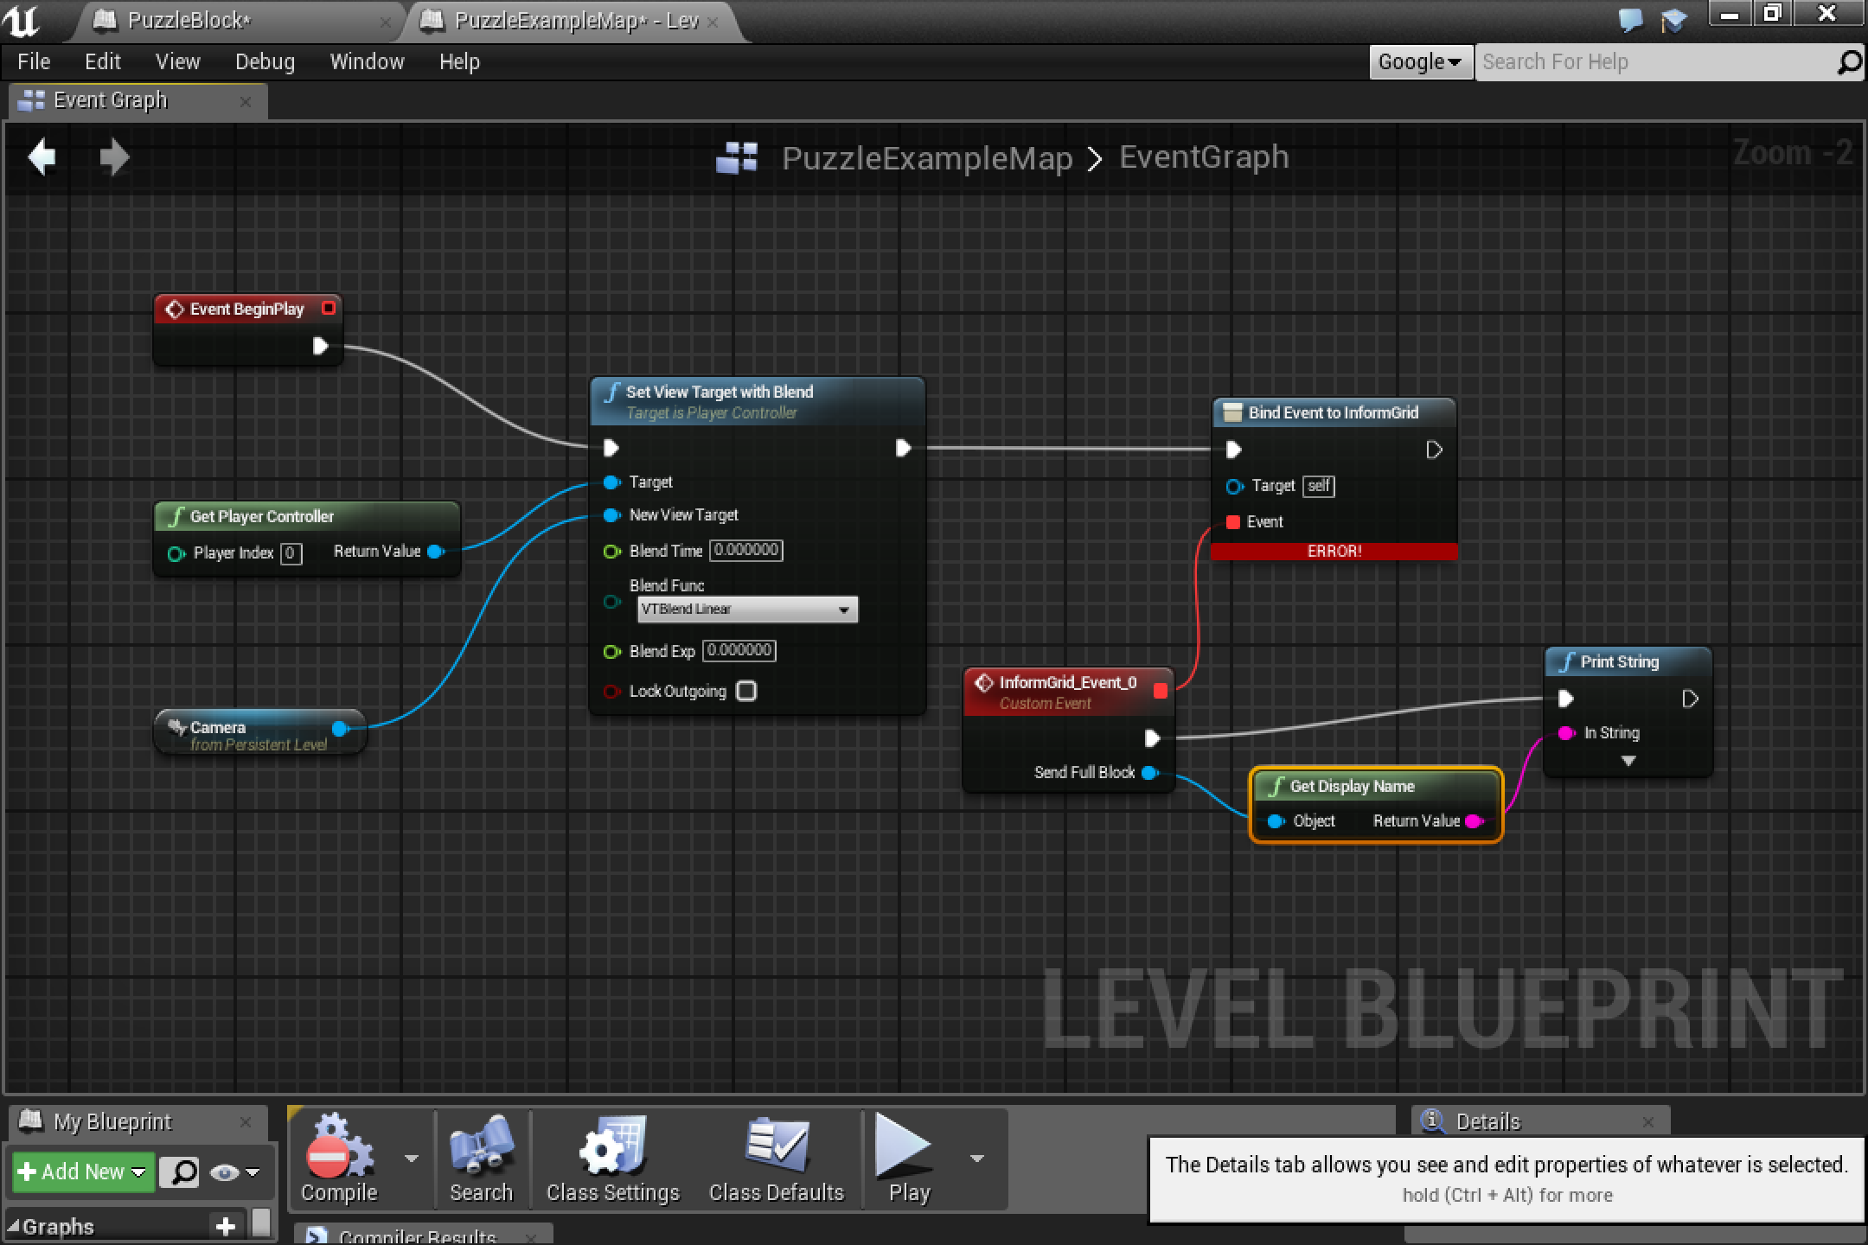Expand the Compile options arrow
Image resolution: width=1868 pixels, height=1245 pixels.
pos(412,1159)
